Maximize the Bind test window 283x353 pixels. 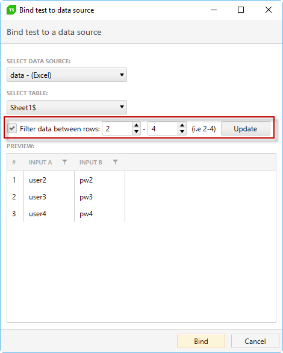(241, 10)
